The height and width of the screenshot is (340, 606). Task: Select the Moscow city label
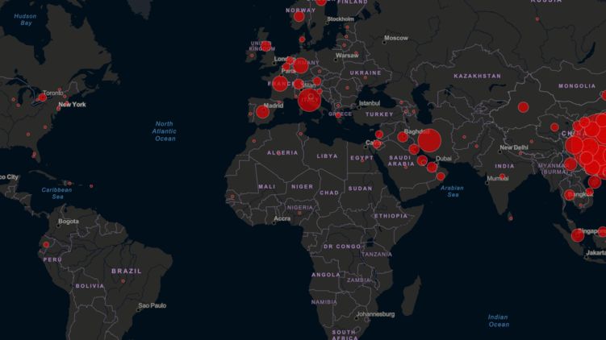(396, 38)
